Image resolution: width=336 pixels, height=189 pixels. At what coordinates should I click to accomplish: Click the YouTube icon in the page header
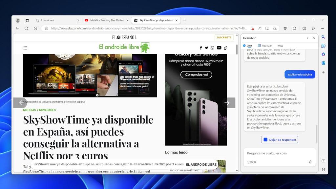(x=219, y=48)
